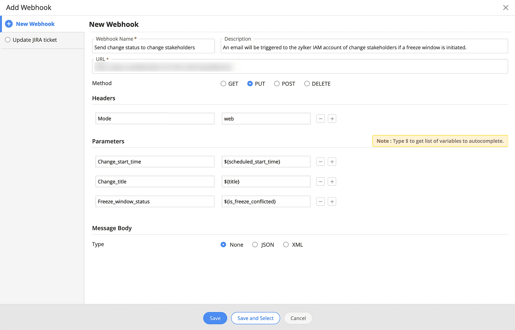This screenshot has width=515, height=330.
Task: Remove the Freeze_window_status parameter row
Action: pyautogui.click(x=320, y=202)
